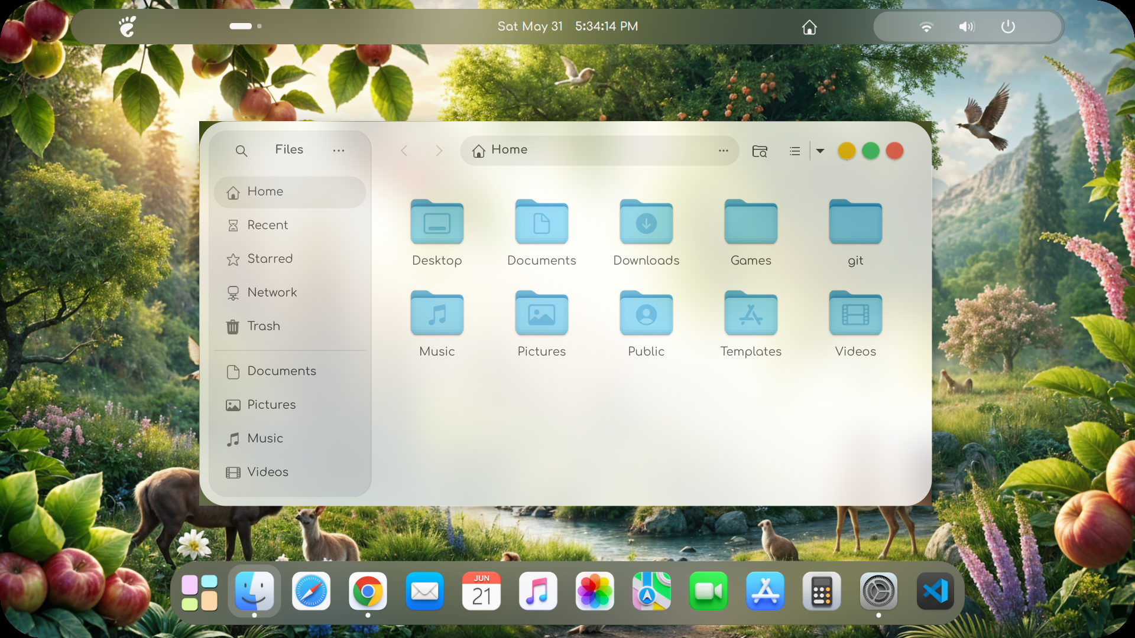Viewport: 1135px width, 638px height.
Task: Open FaceTime from the dock
Action: 708,591
